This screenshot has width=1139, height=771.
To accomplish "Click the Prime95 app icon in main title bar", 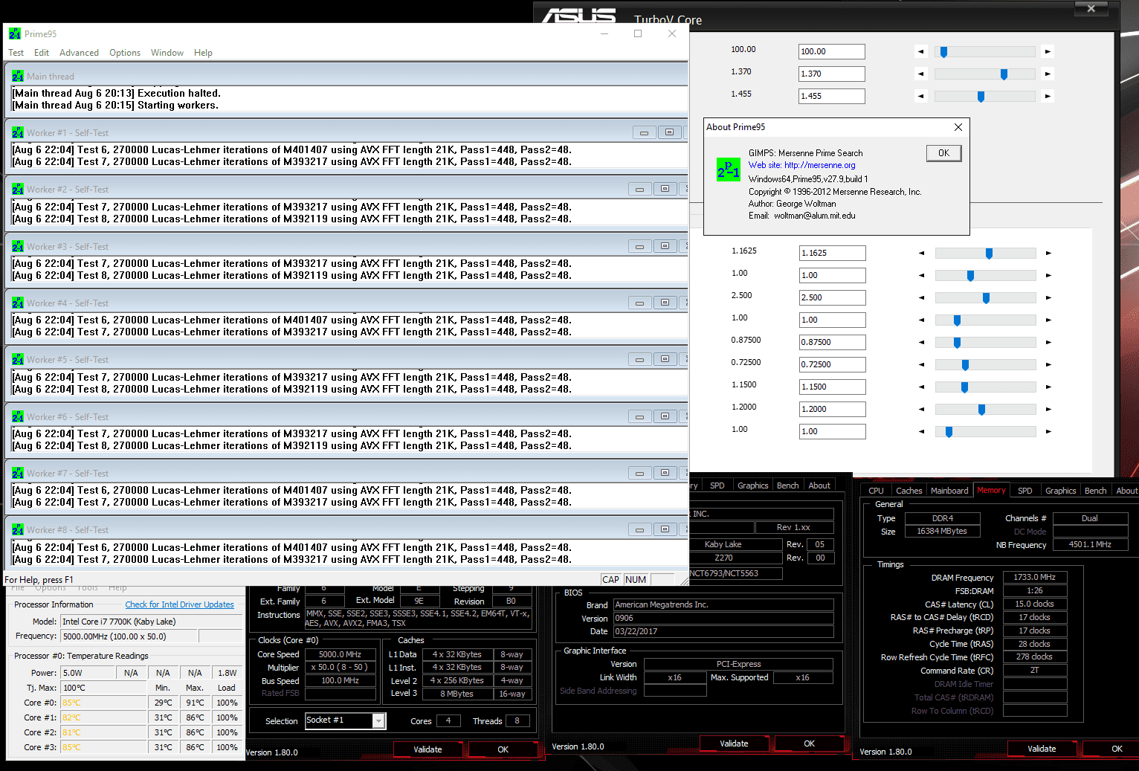I will tap(15, 33).
